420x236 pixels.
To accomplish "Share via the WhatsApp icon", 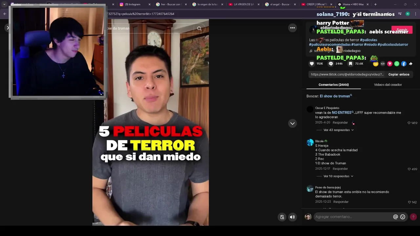I will 397,64.
